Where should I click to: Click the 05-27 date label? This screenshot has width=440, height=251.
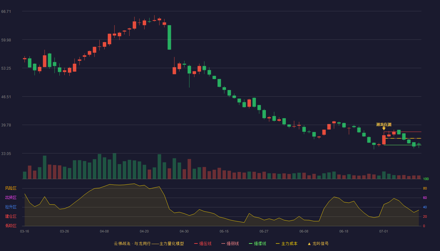click(x=264, y=231)
